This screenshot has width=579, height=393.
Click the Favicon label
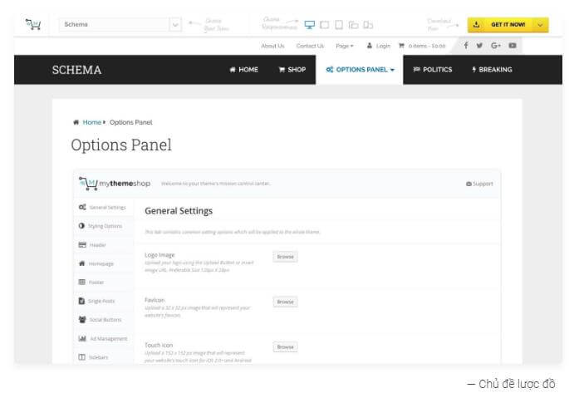155,300
